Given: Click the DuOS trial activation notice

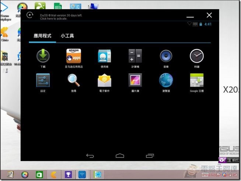Looking at the screenshot, I should 61,17.
